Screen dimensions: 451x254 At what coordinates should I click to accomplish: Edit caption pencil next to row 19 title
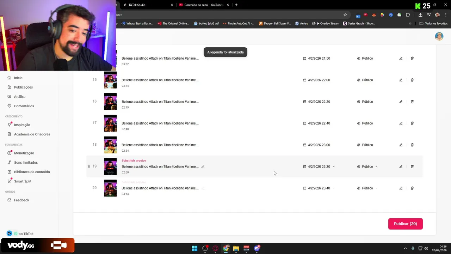(203, 167)
